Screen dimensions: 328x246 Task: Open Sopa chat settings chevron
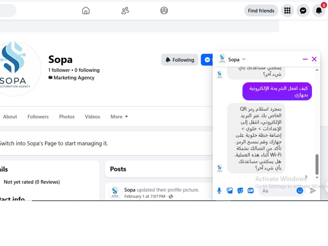point(244,59)
